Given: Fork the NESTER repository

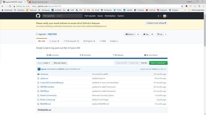Looking at the screenshot, I should (160, 34).
